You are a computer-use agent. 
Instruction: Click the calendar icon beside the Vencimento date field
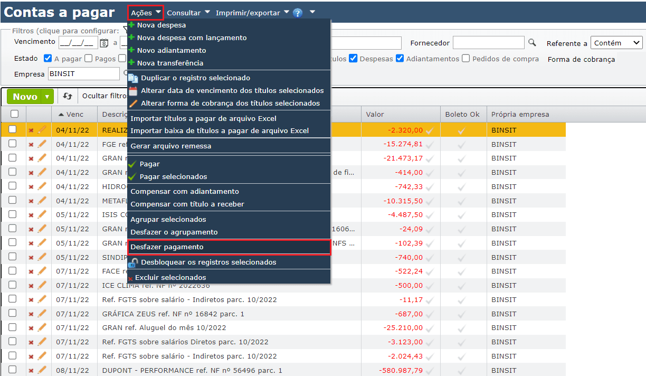coord(104,43)
